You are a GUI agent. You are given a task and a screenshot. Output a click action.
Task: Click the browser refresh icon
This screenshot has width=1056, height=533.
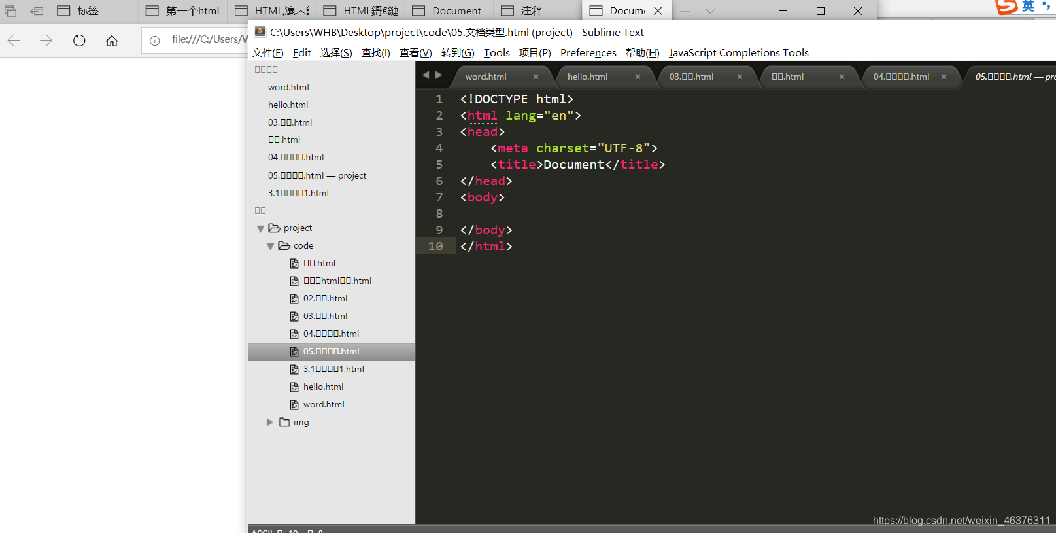pyautogui.click(x=79, y=41)
